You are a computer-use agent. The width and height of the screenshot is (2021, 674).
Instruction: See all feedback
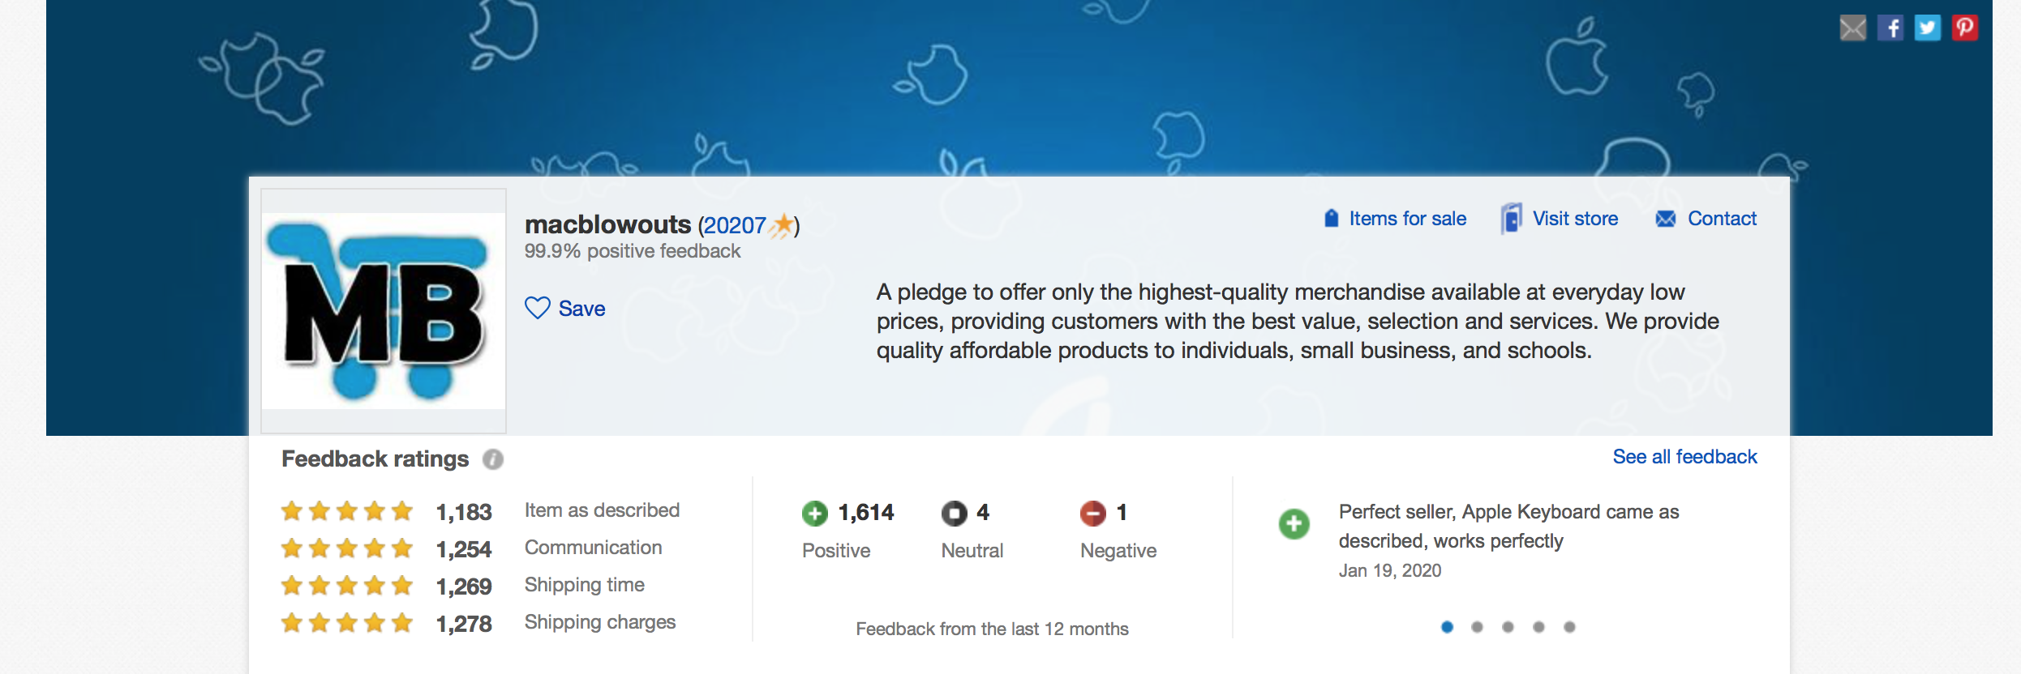(1684, 457)
